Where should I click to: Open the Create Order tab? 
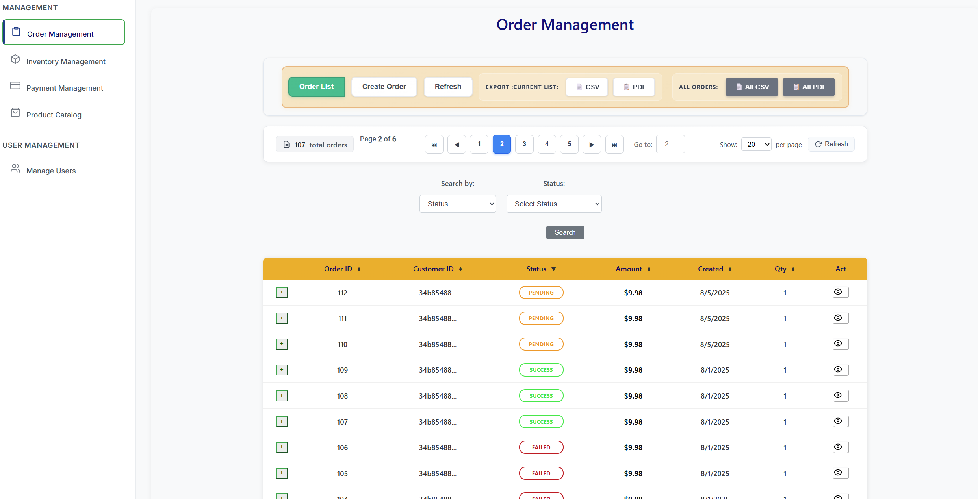(384, 87)
